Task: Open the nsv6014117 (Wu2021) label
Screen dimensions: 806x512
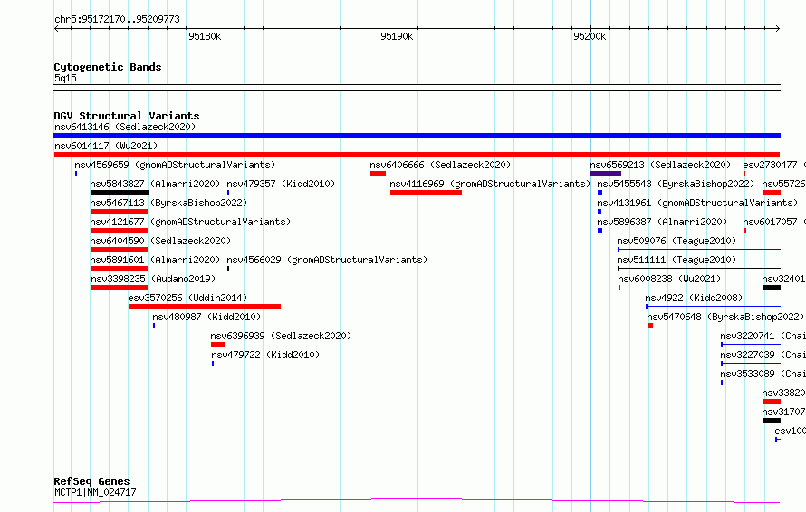Action: coord(106,146)
